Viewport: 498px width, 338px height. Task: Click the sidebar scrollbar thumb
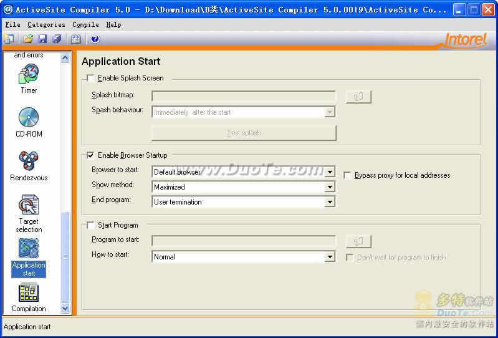pyautogui.click(x=65, y=258)
